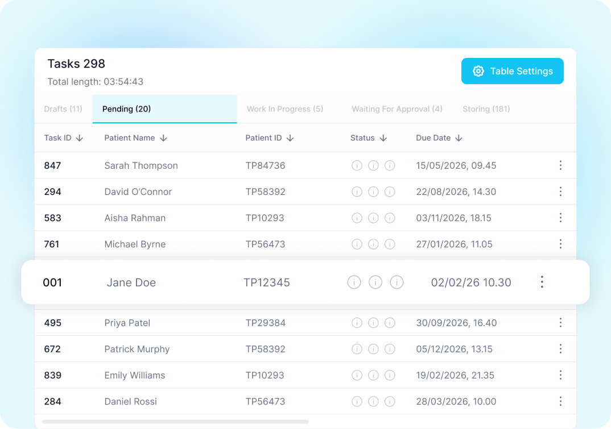The width and height of the screenshot is (611, 429).
Task: Open the Waiting For Approval (4) tab
Action: pos(397,109)
